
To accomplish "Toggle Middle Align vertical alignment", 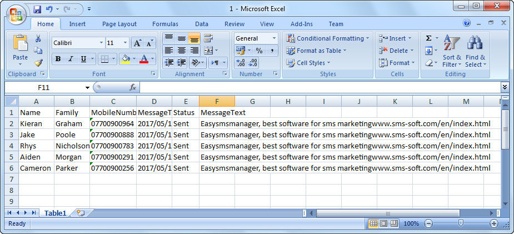I will pos(182,38).
